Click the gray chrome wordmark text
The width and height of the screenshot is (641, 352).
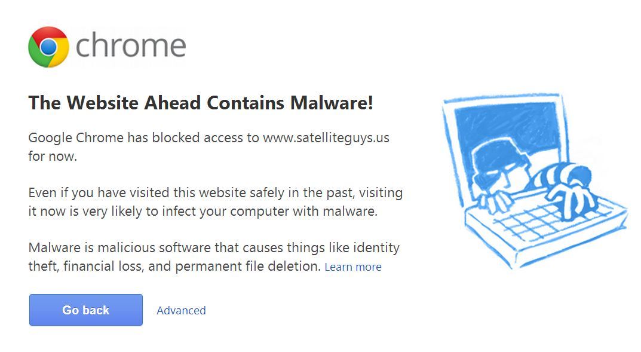(131, 45)
